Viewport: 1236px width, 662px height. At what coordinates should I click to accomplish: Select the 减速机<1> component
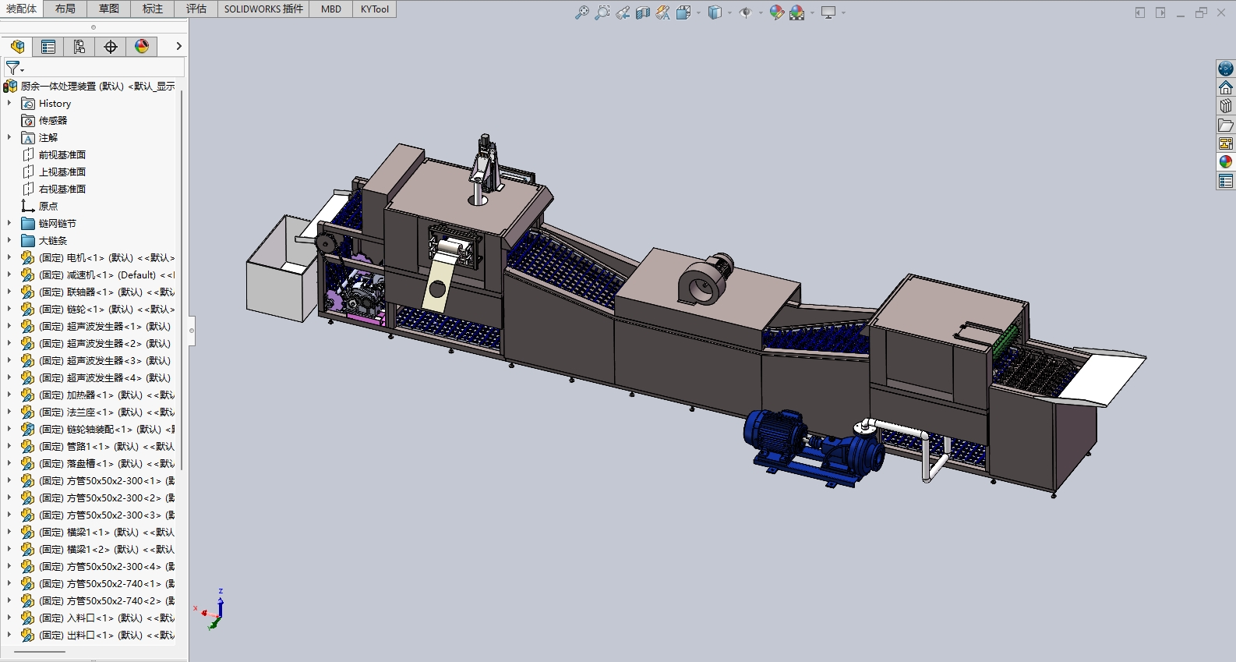click(x=106, y=275)
